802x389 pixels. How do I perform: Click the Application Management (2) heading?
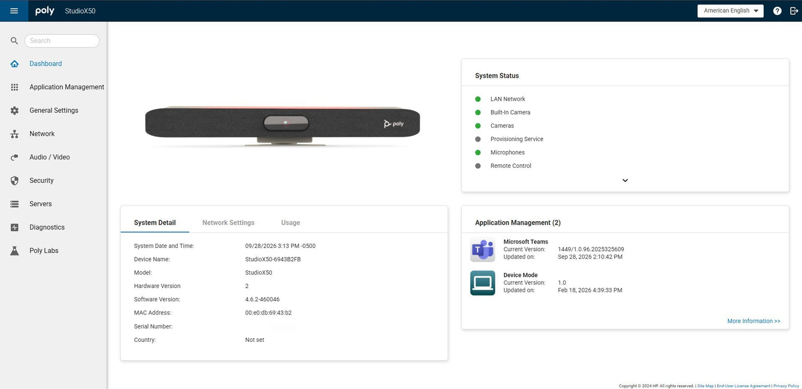pos(518,223)
